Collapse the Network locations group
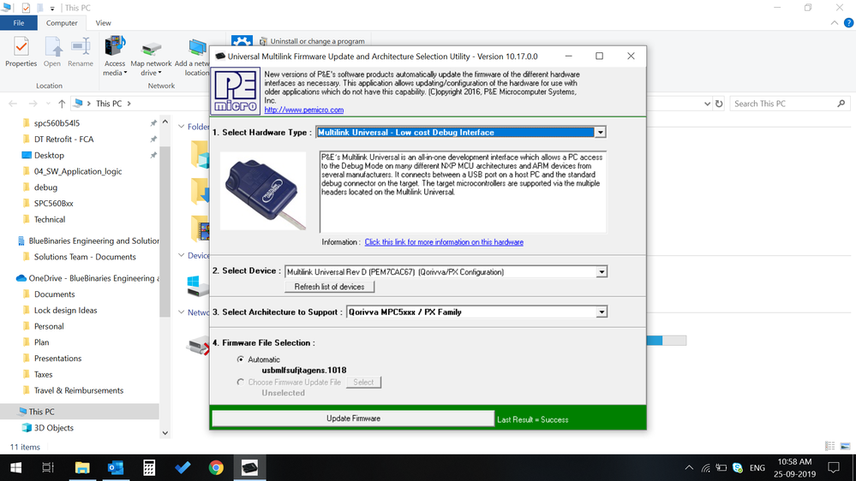 182,312
